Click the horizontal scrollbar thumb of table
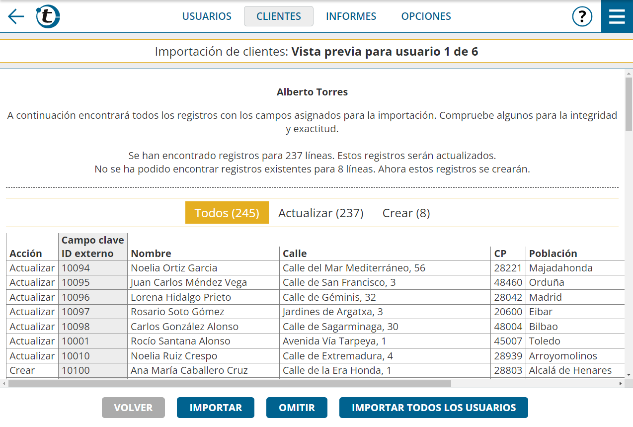The width and height of the screenshot is (633, 427). 230,383
